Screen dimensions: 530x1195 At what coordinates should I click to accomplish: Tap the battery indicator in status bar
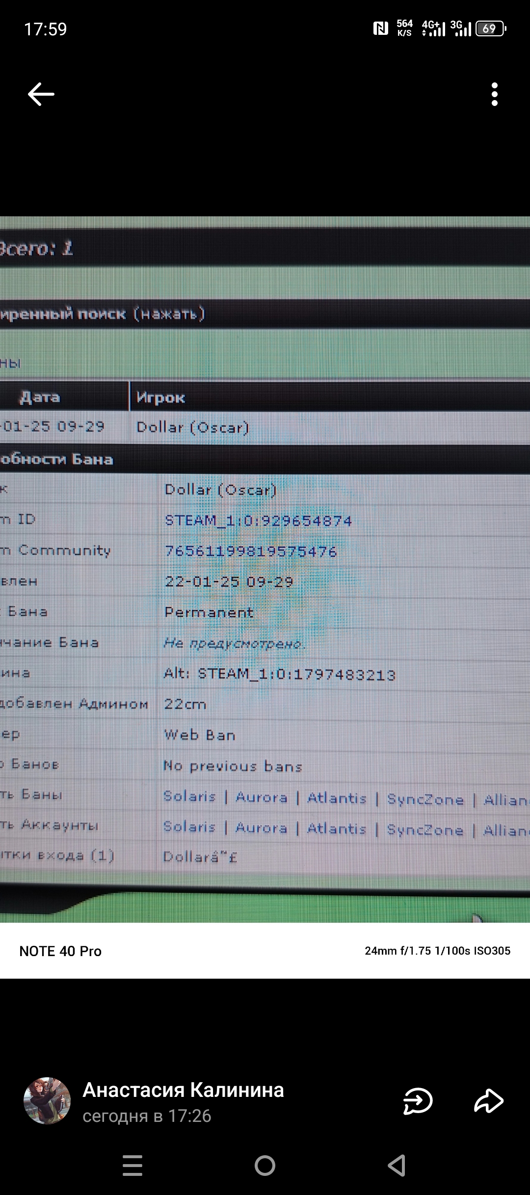pos(490,29)
